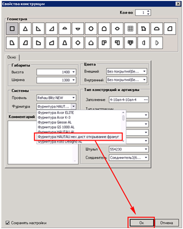Collapse the Фурнитура dropdown arrow
This screenshot has height=229, width=183.
click(x=74, y=106)
